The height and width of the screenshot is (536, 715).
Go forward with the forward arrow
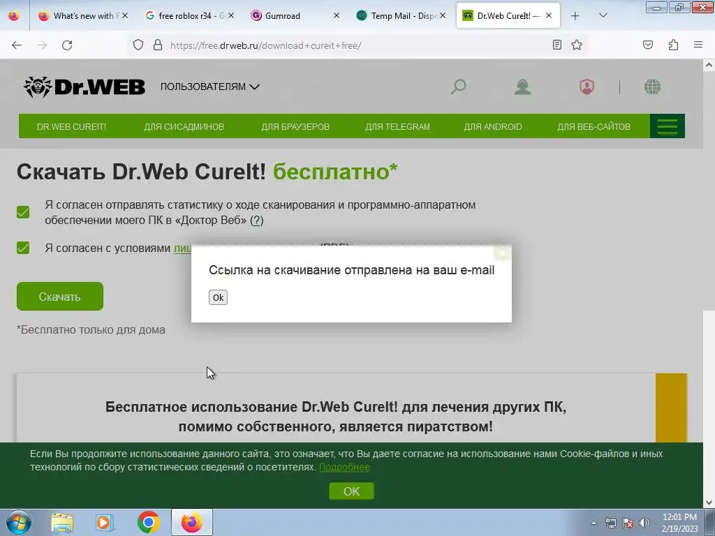[x=42, y=45]
